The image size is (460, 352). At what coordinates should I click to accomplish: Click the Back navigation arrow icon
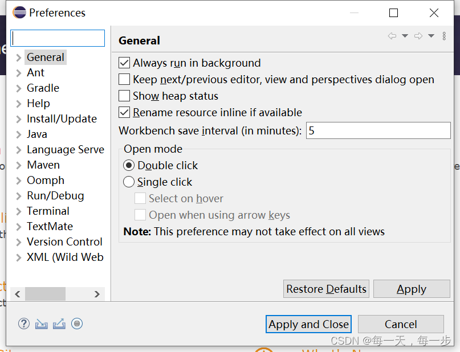point(392,36)
